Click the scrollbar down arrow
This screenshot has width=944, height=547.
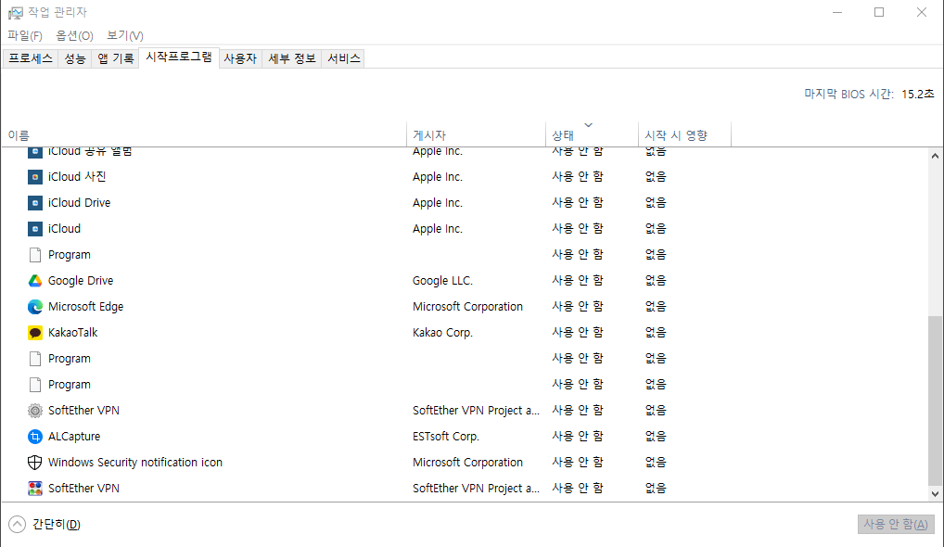pyautogui.click(x=935, y=494)
